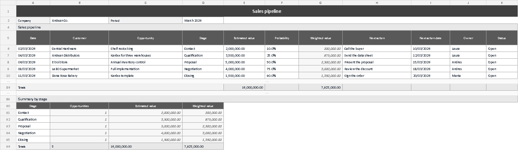Viewport: 522px width, 154px height.
Task: Click the 'Estimated value' header in row 5
Action: point(244,38)
